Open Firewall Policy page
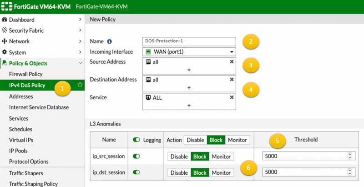The height and width of the screenshot is (187, 364). click(x=26, y=74)
